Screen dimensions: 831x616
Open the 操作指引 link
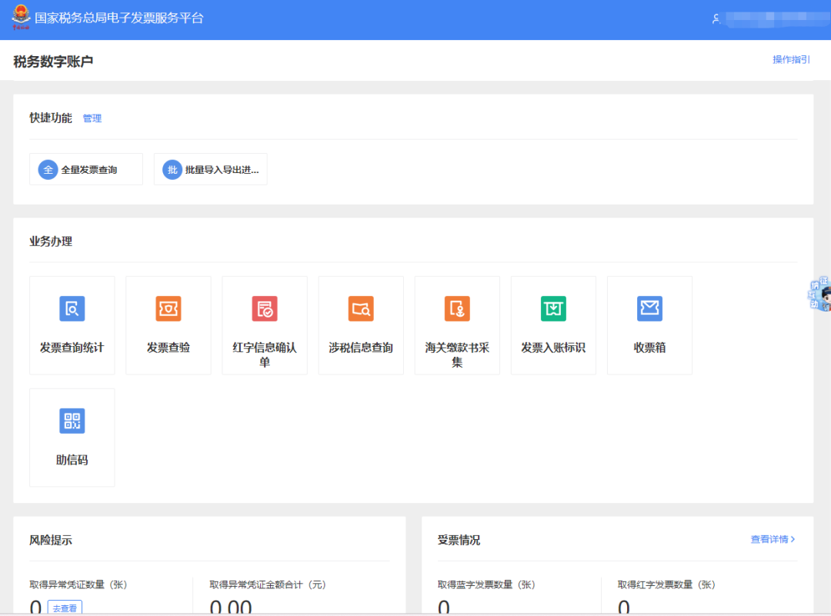point(791,59)
